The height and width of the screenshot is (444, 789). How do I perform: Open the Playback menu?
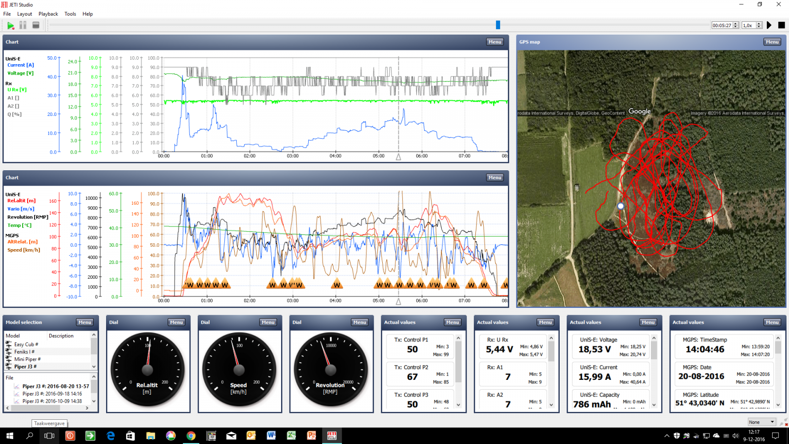pyautogui.click(x=48, y=14)
